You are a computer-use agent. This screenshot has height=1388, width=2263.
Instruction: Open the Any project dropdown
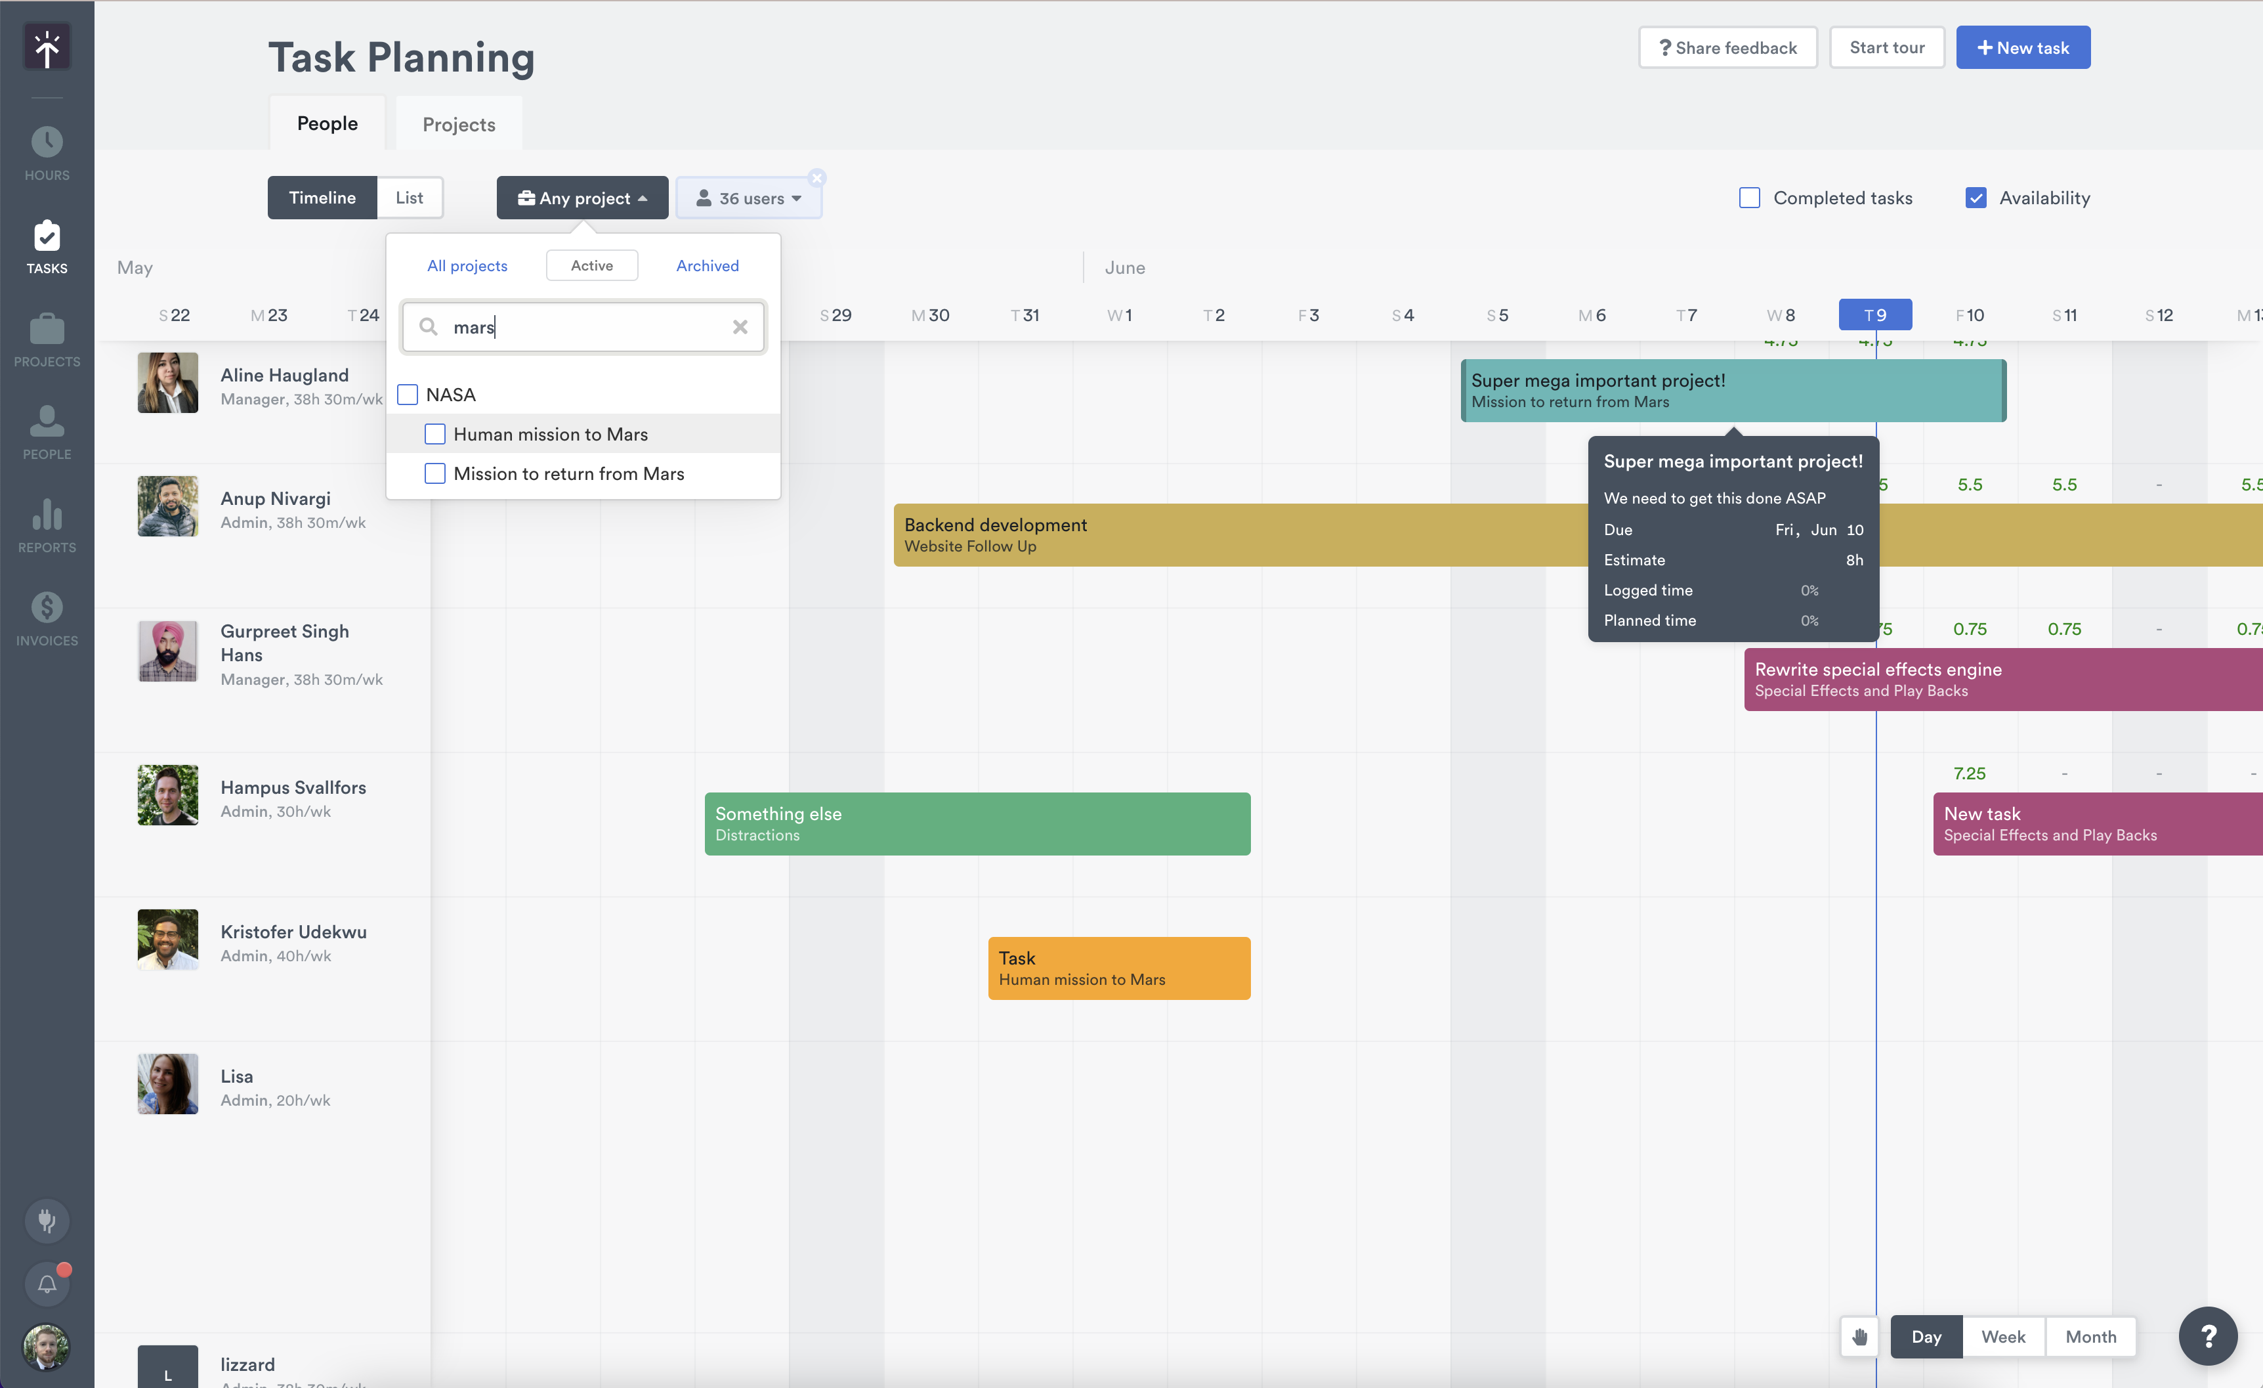(x=582, y=198)
